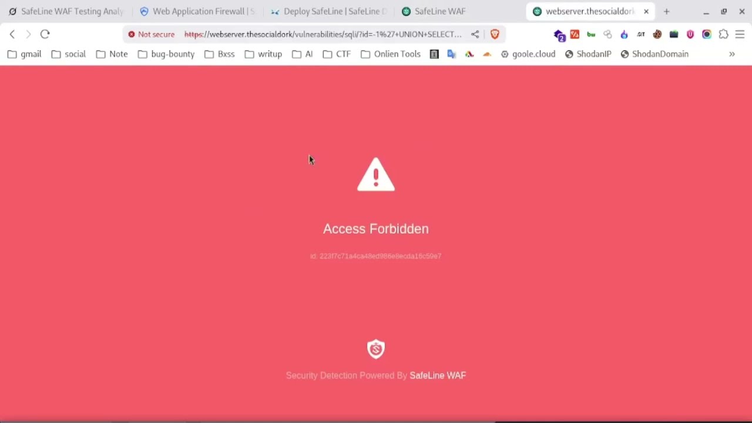The width and height of the screenshot is (752, 423).
Task: Open the AI bookmark folder
Action: click(x=302, y=54)
